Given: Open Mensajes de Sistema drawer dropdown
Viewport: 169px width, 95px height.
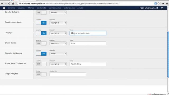Looking at the screenshot, I should (x=58, y=54).
